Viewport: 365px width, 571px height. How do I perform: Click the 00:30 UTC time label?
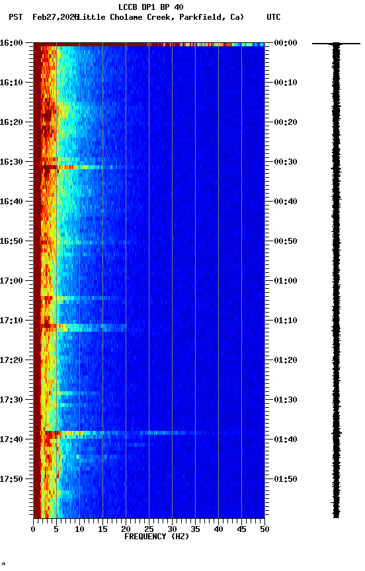coord(286,162)
